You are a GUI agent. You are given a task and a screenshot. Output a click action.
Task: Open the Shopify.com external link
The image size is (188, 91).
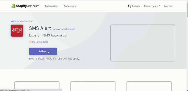pos(152,6)
